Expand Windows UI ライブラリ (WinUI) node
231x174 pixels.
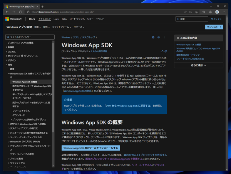tap(9, 142)
